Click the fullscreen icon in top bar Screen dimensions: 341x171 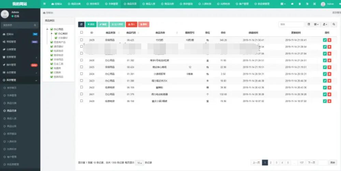pyautogui.click(x=314, y=4)
